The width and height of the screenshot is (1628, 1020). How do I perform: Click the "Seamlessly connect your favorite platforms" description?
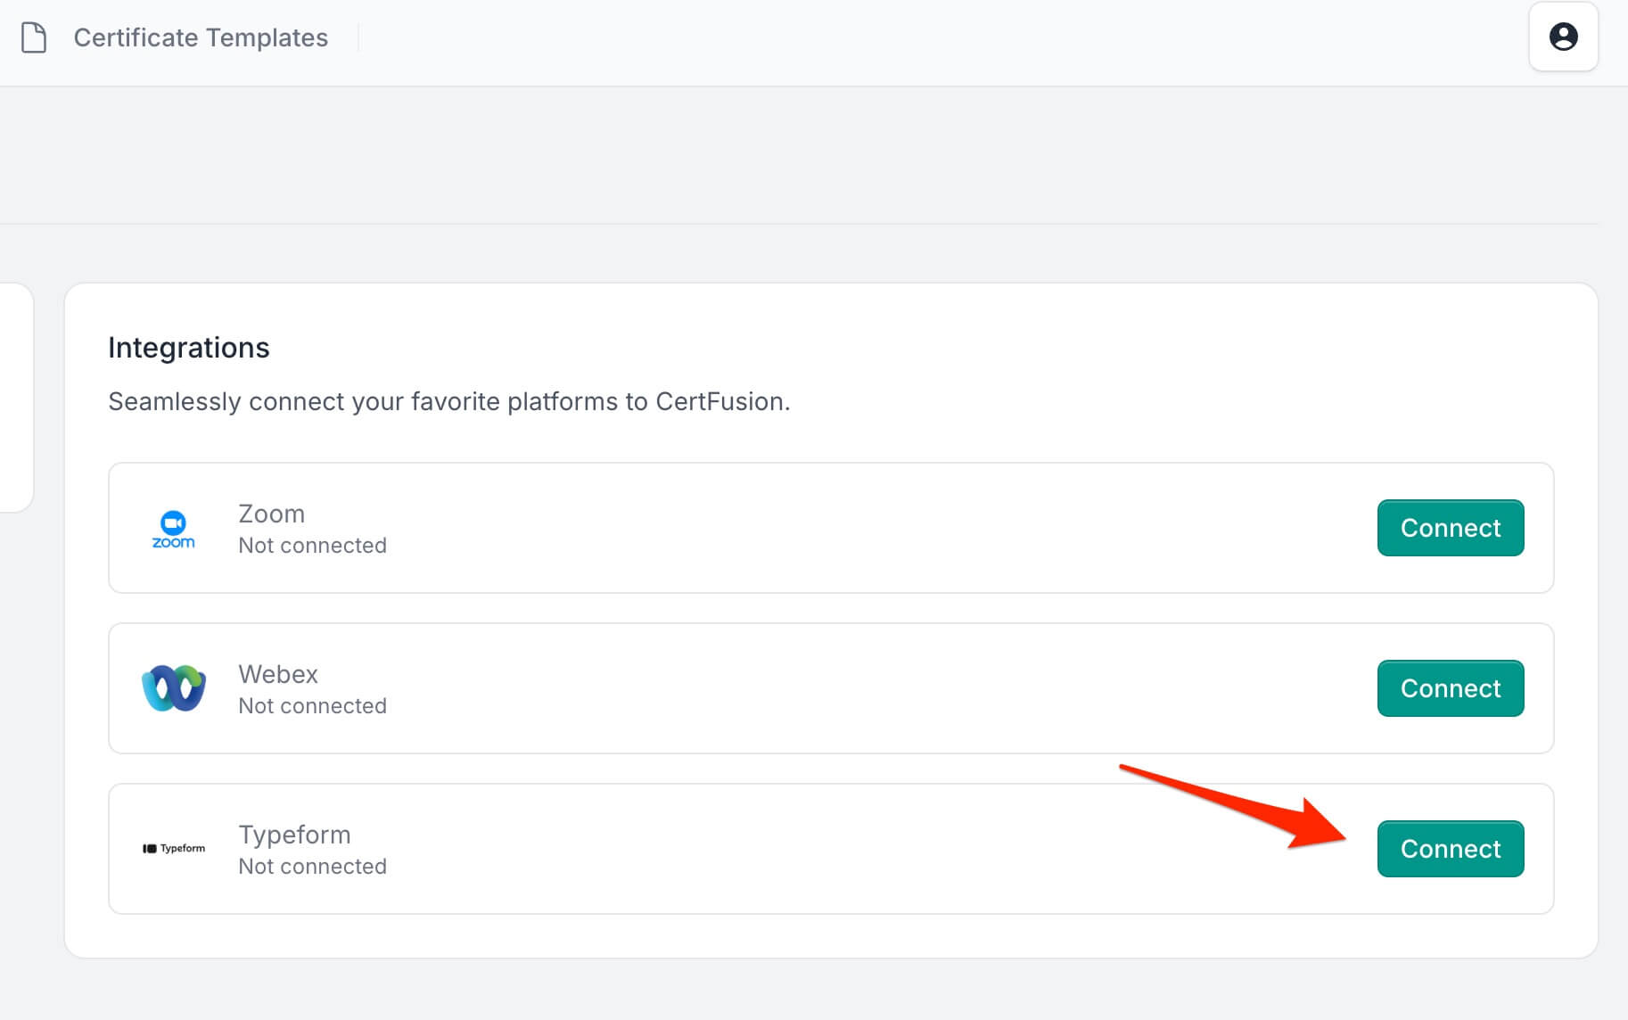click(x=448, y=402)
